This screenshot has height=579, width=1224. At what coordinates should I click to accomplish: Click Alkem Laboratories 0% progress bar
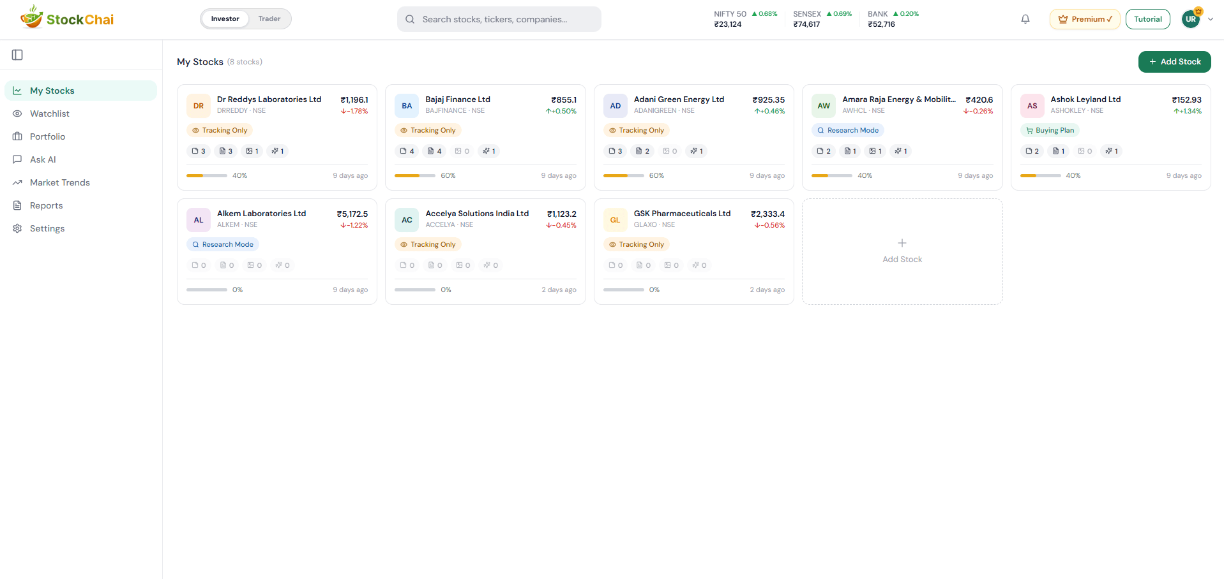[x=207, y=289]
